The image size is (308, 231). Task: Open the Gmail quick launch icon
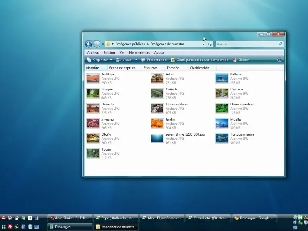point(3,218)
